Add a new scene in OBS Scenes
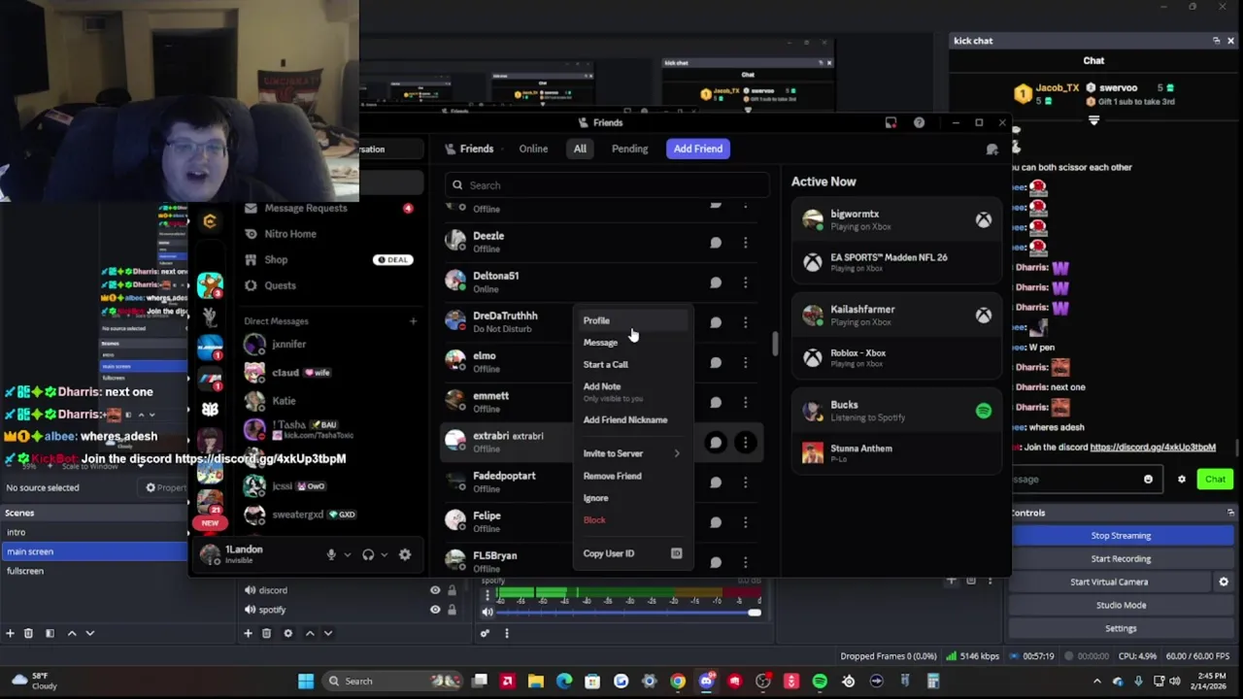This screenshot has width=1243, height=699. [x=10, y=633]
